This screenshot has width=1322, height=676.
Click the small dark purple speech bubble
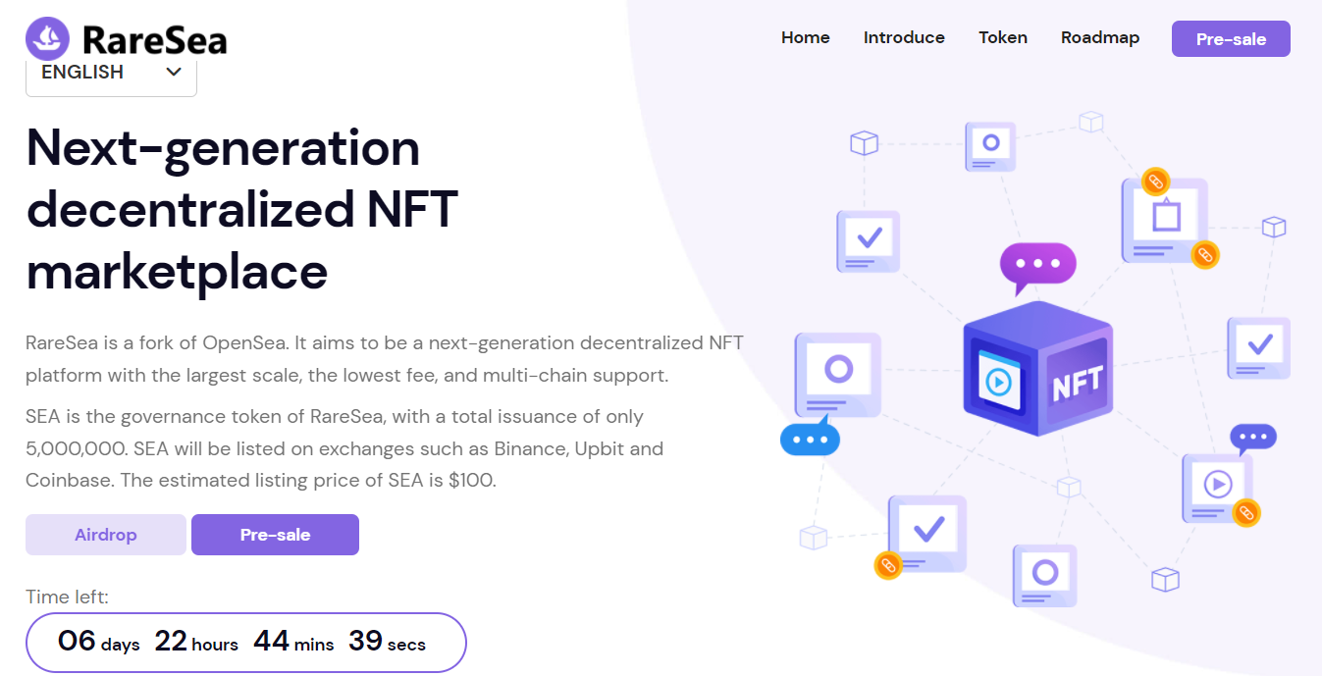click(1252, 439)
